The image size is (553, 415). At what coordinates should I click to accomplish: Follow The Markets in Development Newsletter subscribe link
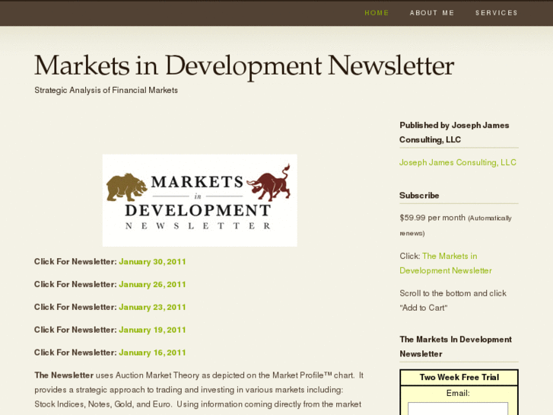446,263
